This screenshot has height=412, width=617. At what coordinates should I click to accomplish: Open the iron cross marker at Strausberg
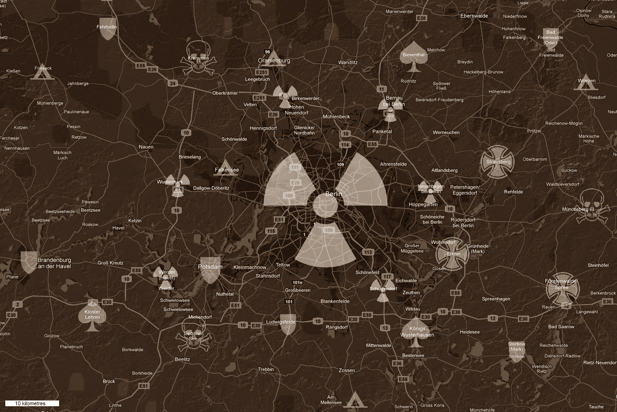[x=497, y=162]
